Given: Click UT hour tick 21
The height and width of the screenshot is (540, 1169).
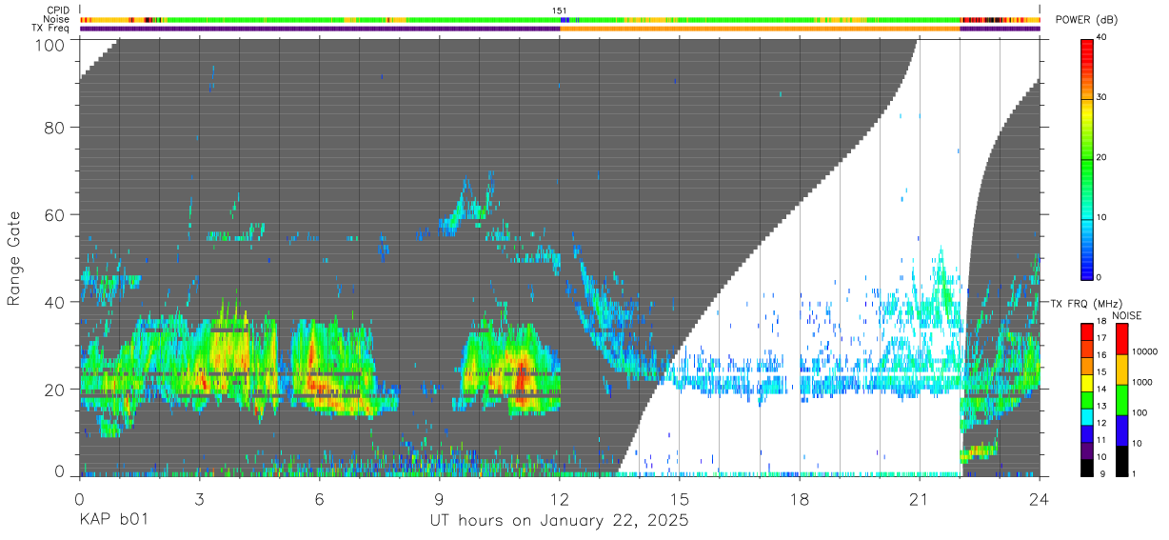Looking at the screenshot, I should (x=920, y=500).
